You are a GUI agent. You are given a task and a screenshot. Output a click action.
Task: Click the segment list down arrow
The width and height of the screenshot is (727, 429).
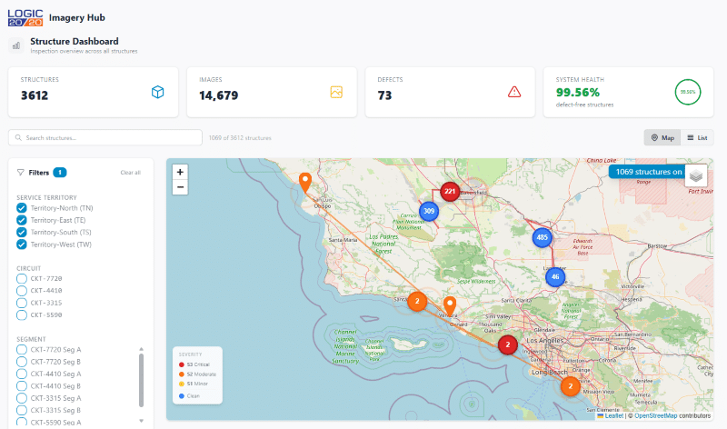(x=142, y=421)
